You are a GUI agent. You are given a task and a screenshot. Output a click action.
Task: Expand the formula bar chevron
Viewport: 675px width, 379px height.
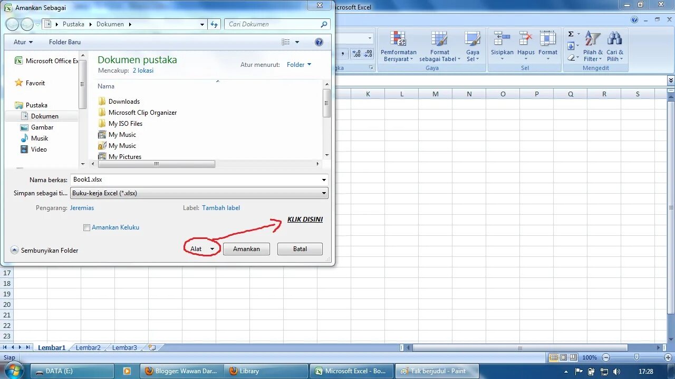671,80
